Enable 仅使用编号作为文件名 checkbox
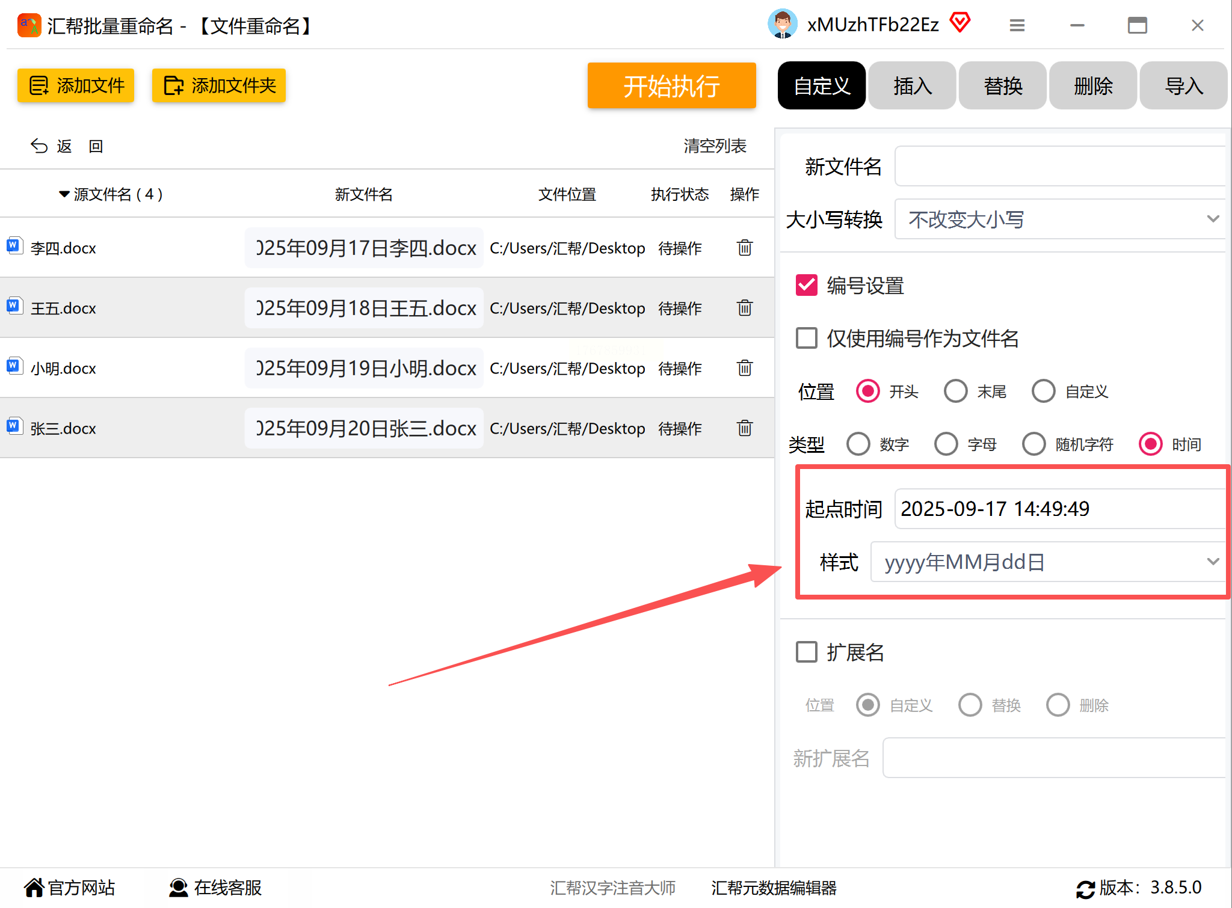 pos(806,339)
